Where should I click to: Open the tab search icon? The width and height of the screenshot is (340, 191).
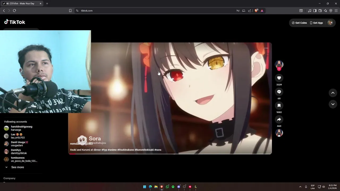pos(301,11)
